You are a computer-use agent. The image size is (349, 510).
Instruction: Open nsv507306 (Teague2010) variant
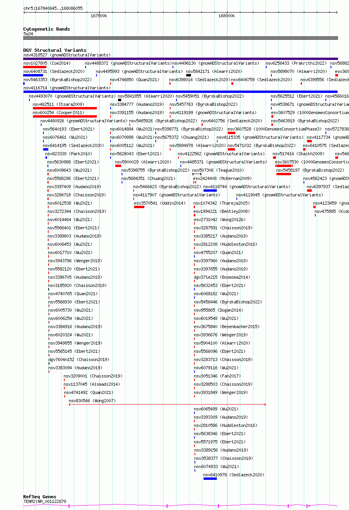218,170
